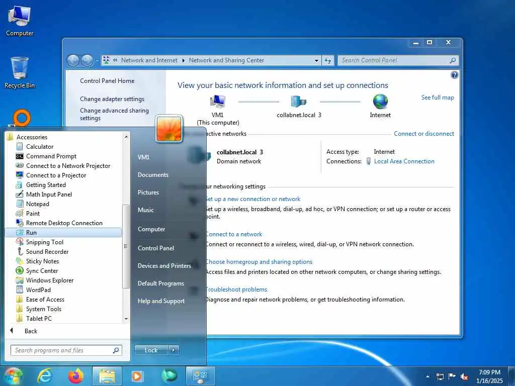Open the Recycle Bin desktop icon
This screenshot has height=386, width=515.
click(20, 73)
